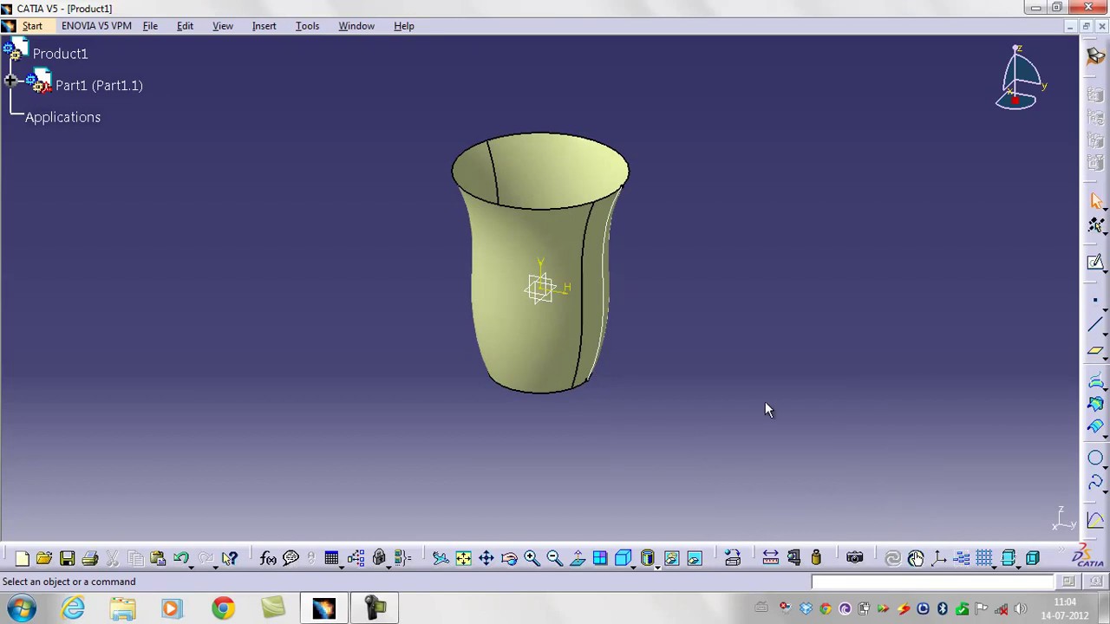Click the Zoom Out magnifier
This screenshot has width=1110, height=624.
click(554, 559)
